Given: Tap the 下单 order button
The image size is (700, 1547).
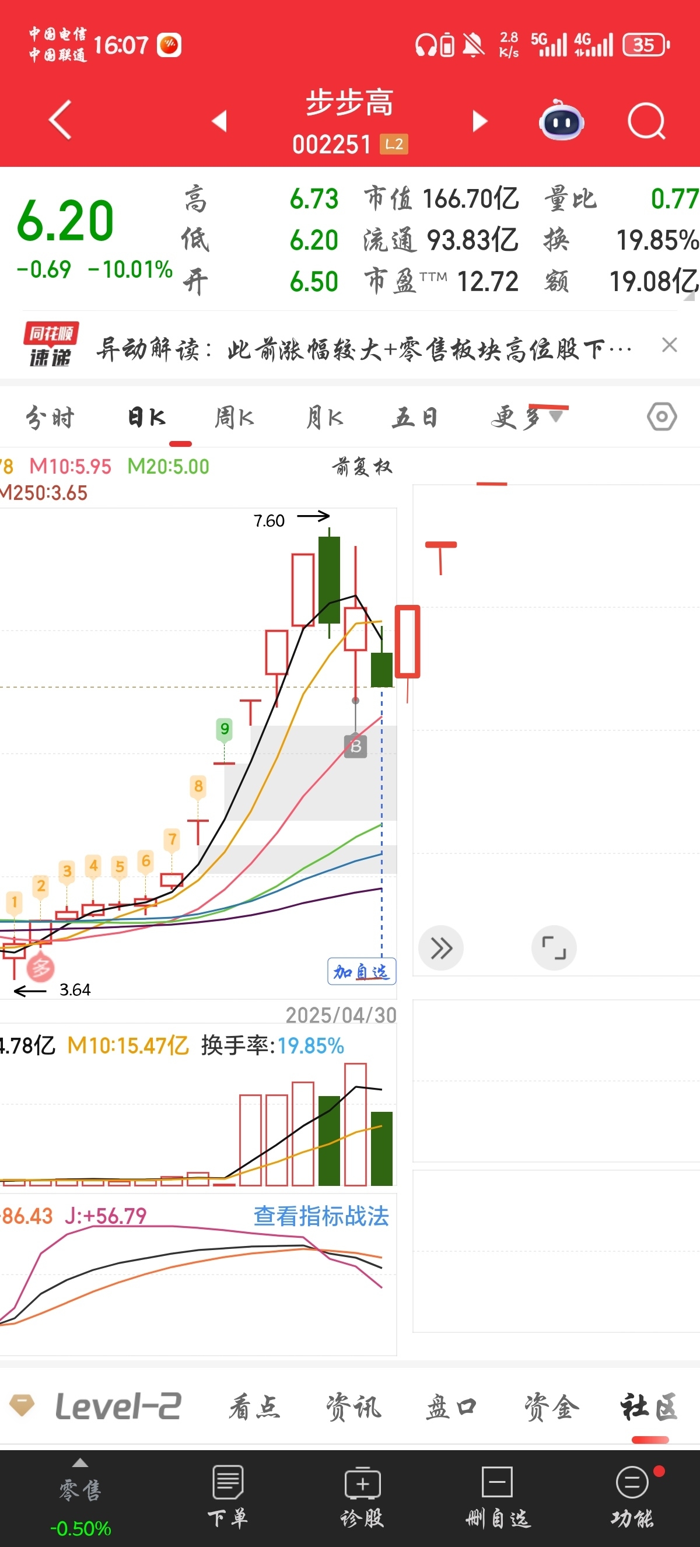Looking at the screenshot, I should (x=228, y=1497).
